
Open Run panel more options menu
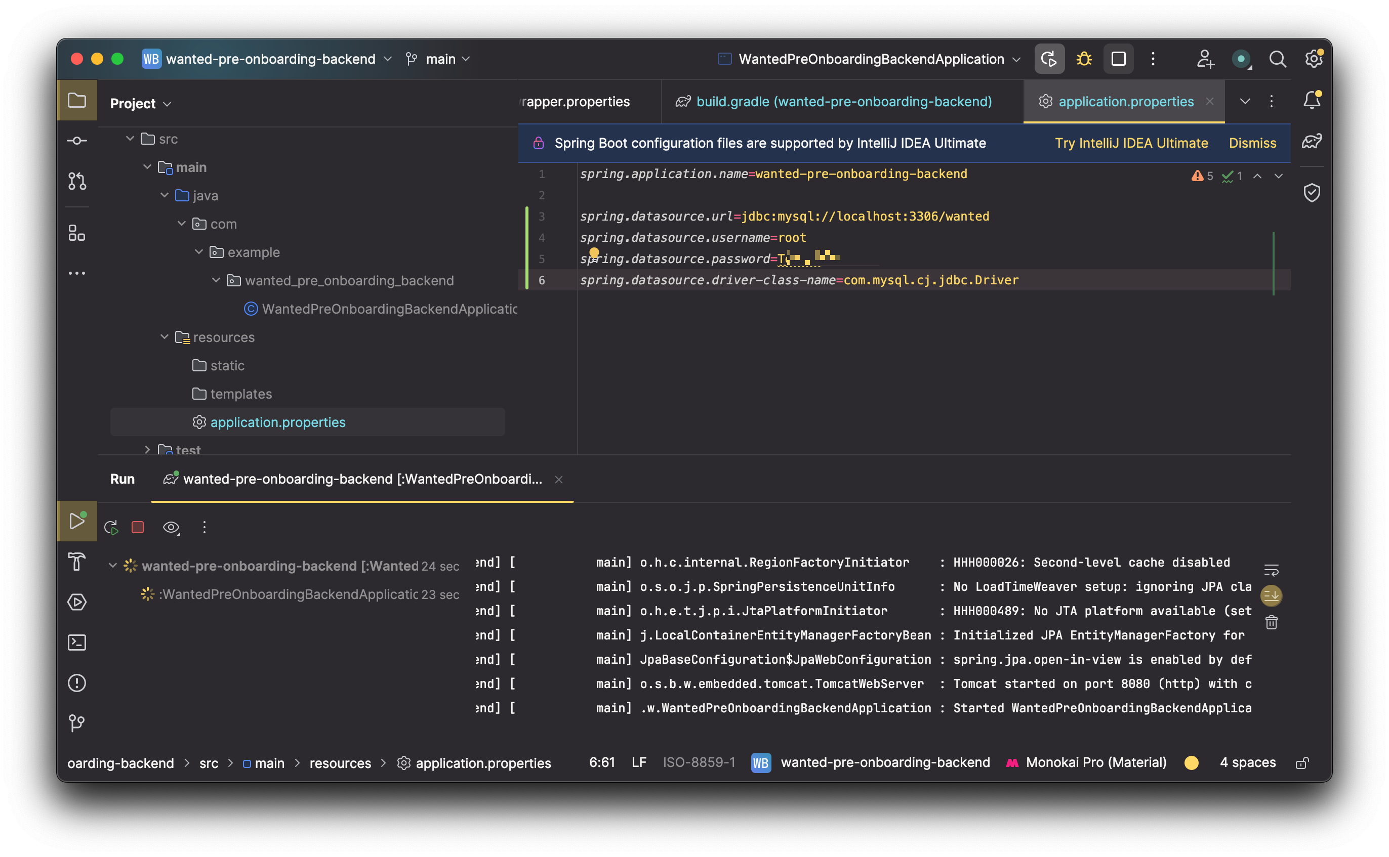pos(205,528)
